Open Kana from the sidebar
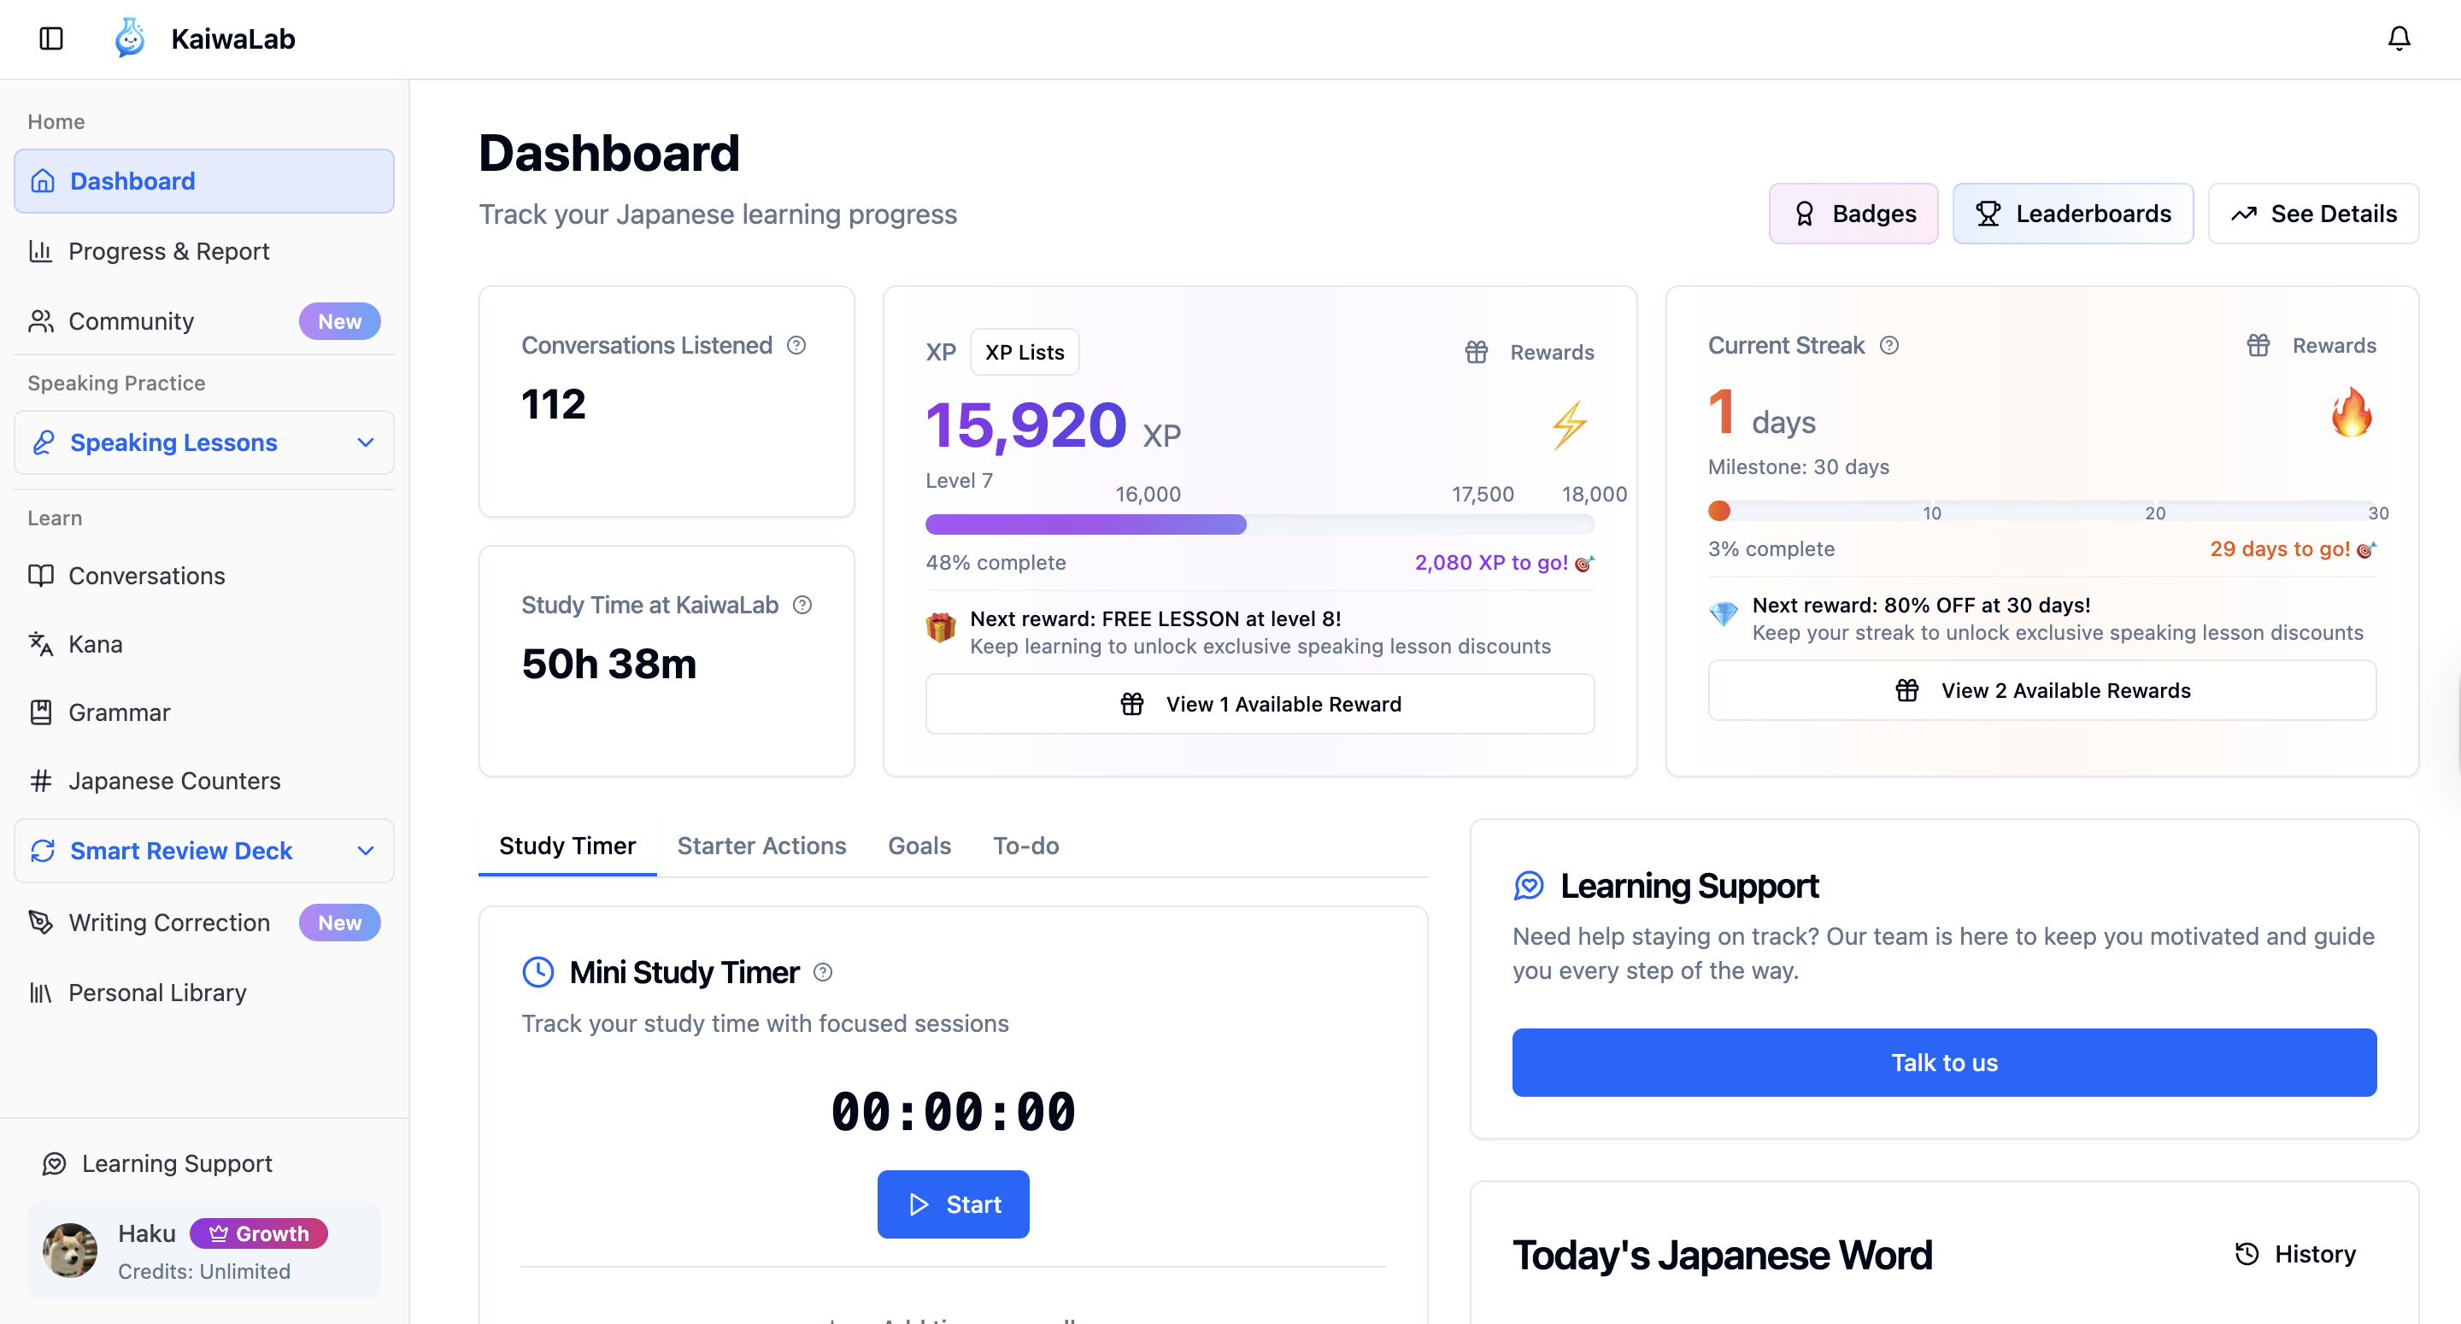The width and height of the screenshot is (2461, 1324). 96,644
